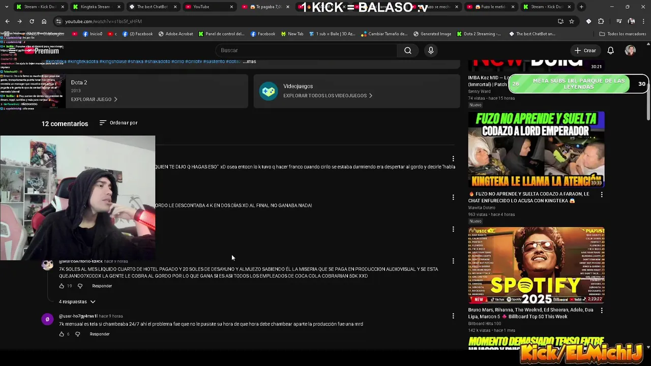This screenshot has height=366, width=651.
Task: Open the Billboard Hits 100 channel
Action: point(484,323)
